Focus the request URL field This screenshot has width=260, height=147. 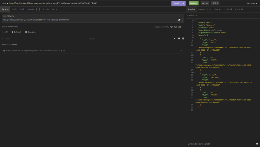pos(90,3)
